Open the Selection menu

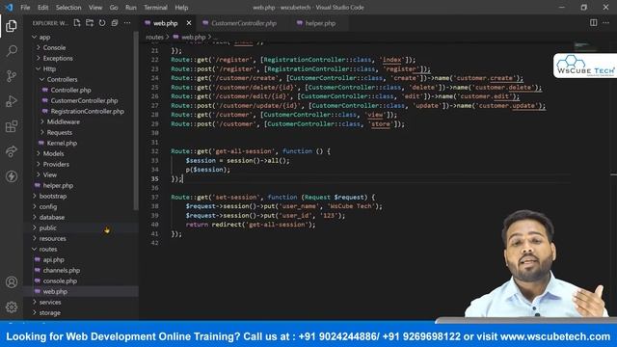tap(68, 8)
